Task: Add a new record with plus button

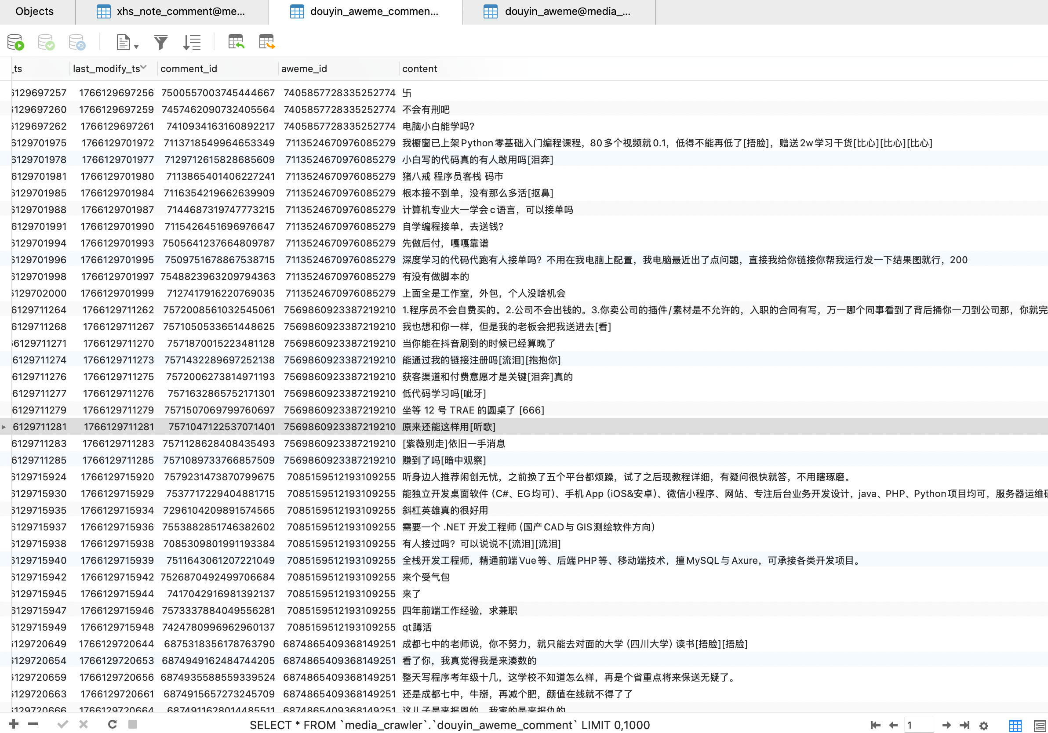Action: point(14,724)
